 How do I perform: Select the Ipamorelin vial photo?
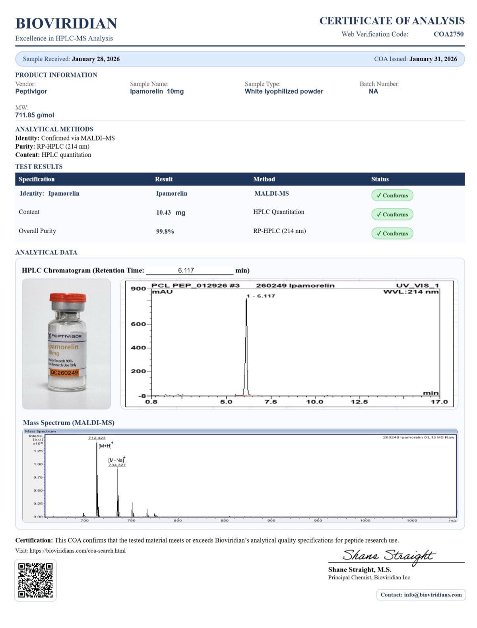tap(66, 344)
